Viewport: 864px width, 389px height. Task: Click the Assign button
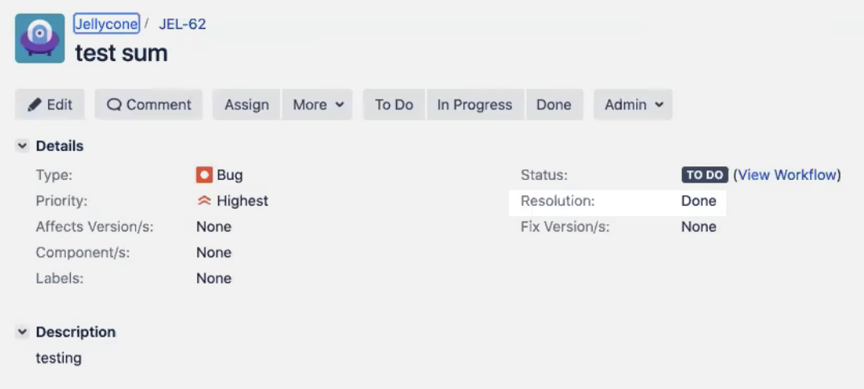[247, 104]
